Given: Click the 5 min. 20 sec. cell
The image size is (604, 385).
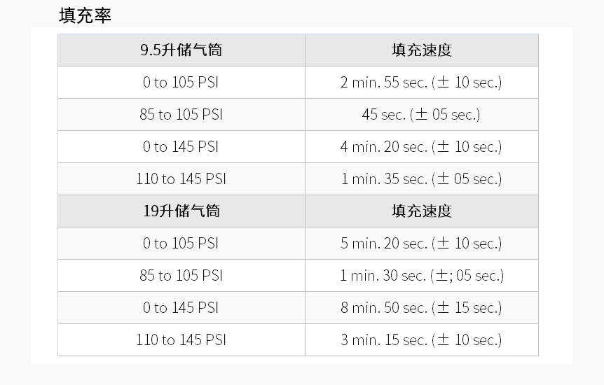Looking at the screenshot, I should click(x=422, y=244).
